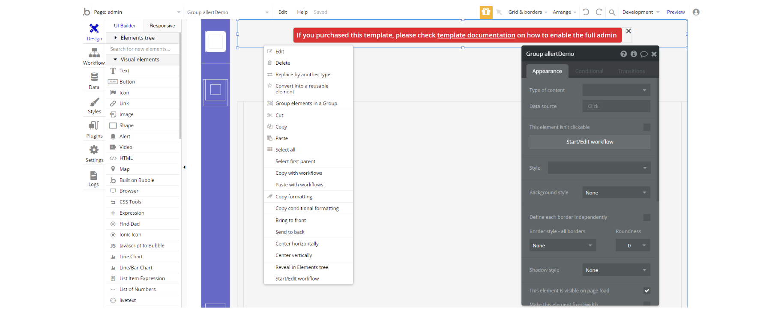Click the undo arrow icon
This screenshot has width=784, height=311.
[x=586, y=12]
